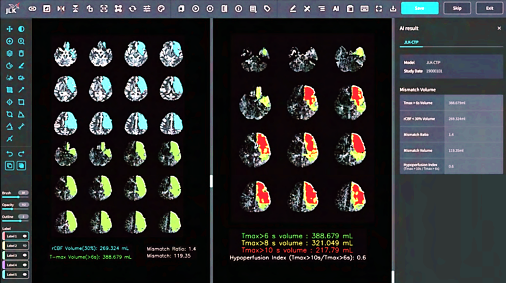This screenshot has height=283, width=506.
Task: Select the tag icon in toolbar
Action: 267,8
